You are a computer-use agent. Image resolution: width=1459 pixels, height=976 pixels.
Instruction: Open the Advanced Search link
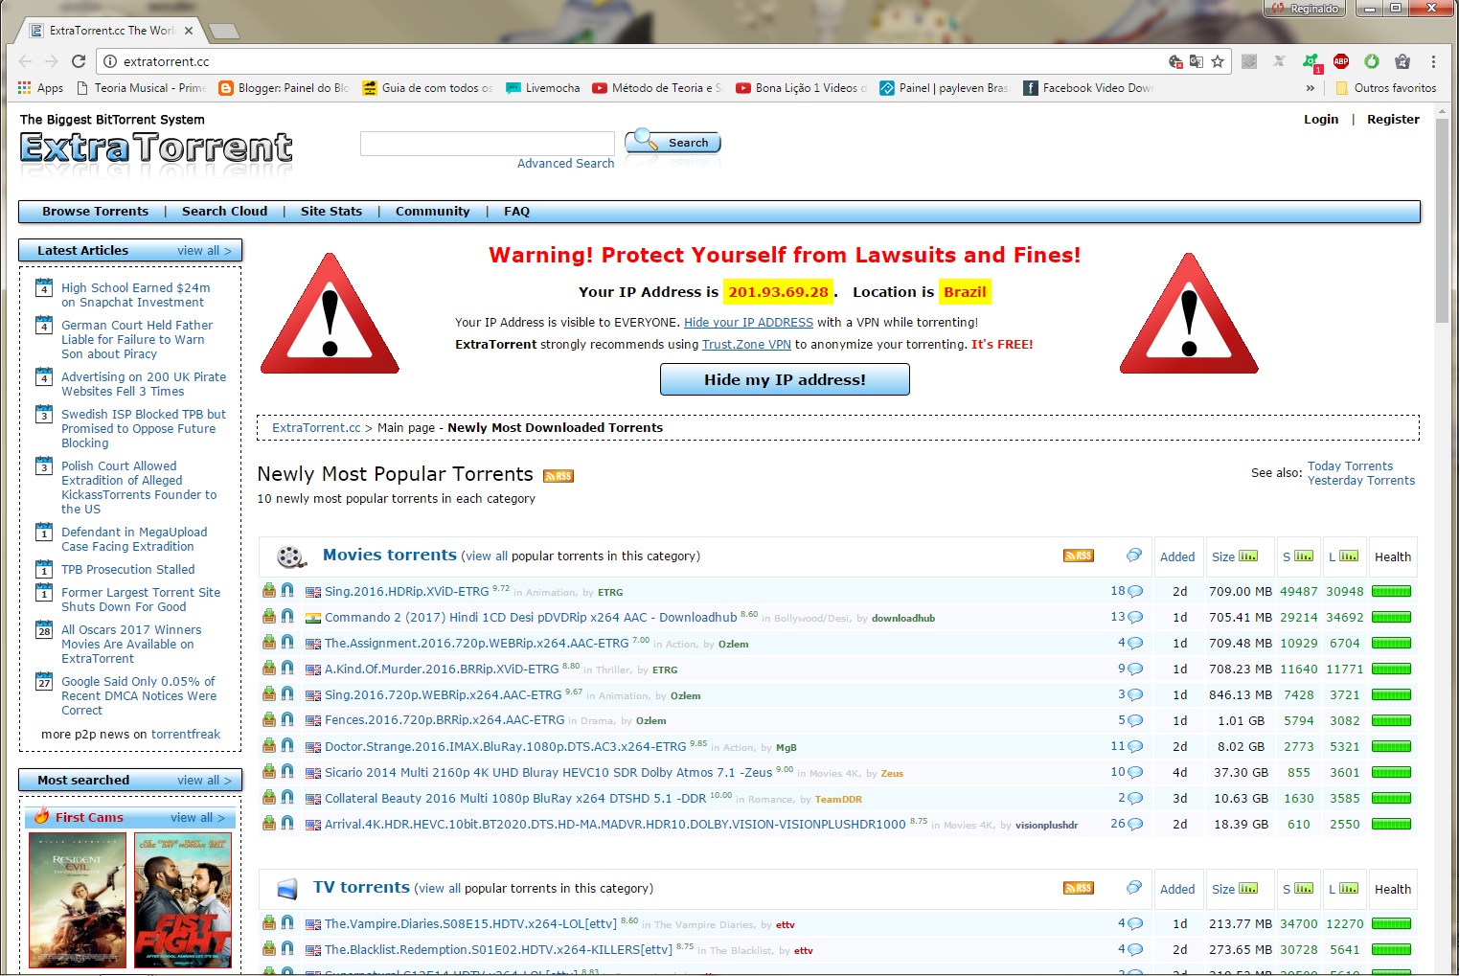coord(565,164)
